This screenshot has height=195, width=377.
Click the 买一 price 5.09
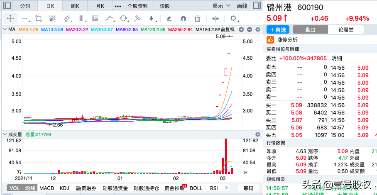[x=296, y=105]
